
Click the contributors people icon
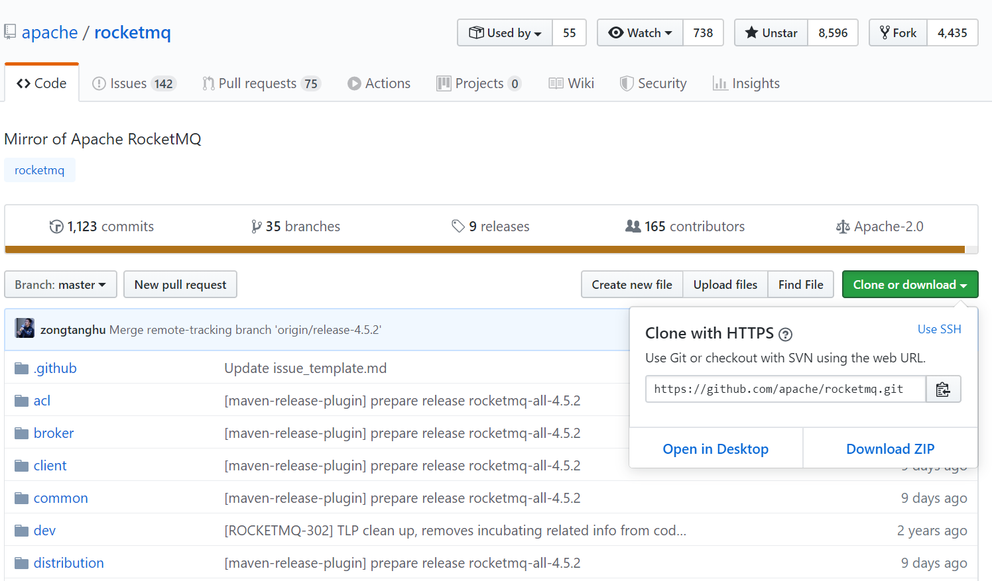pyautogui.click(x=633, y=227)
